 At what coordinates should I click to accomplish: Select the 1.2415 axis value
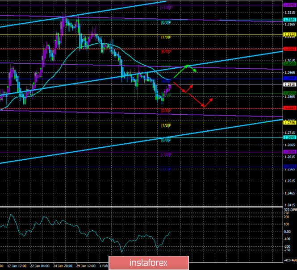[x=290, y=205]
